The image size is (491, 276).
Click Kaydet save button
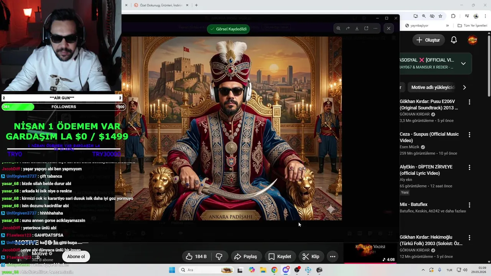(280, 256)
